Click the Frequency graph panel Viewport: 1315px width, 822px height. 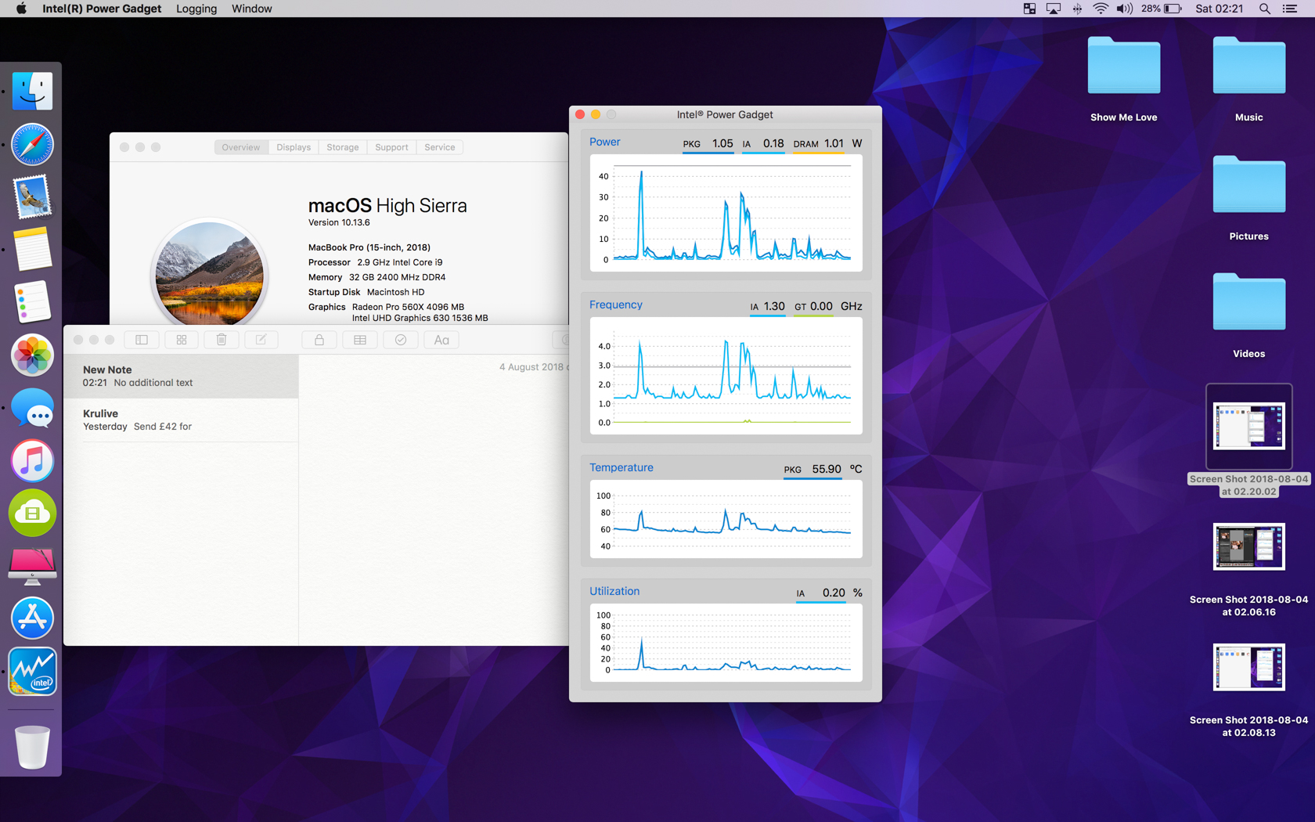pos(726,376)
